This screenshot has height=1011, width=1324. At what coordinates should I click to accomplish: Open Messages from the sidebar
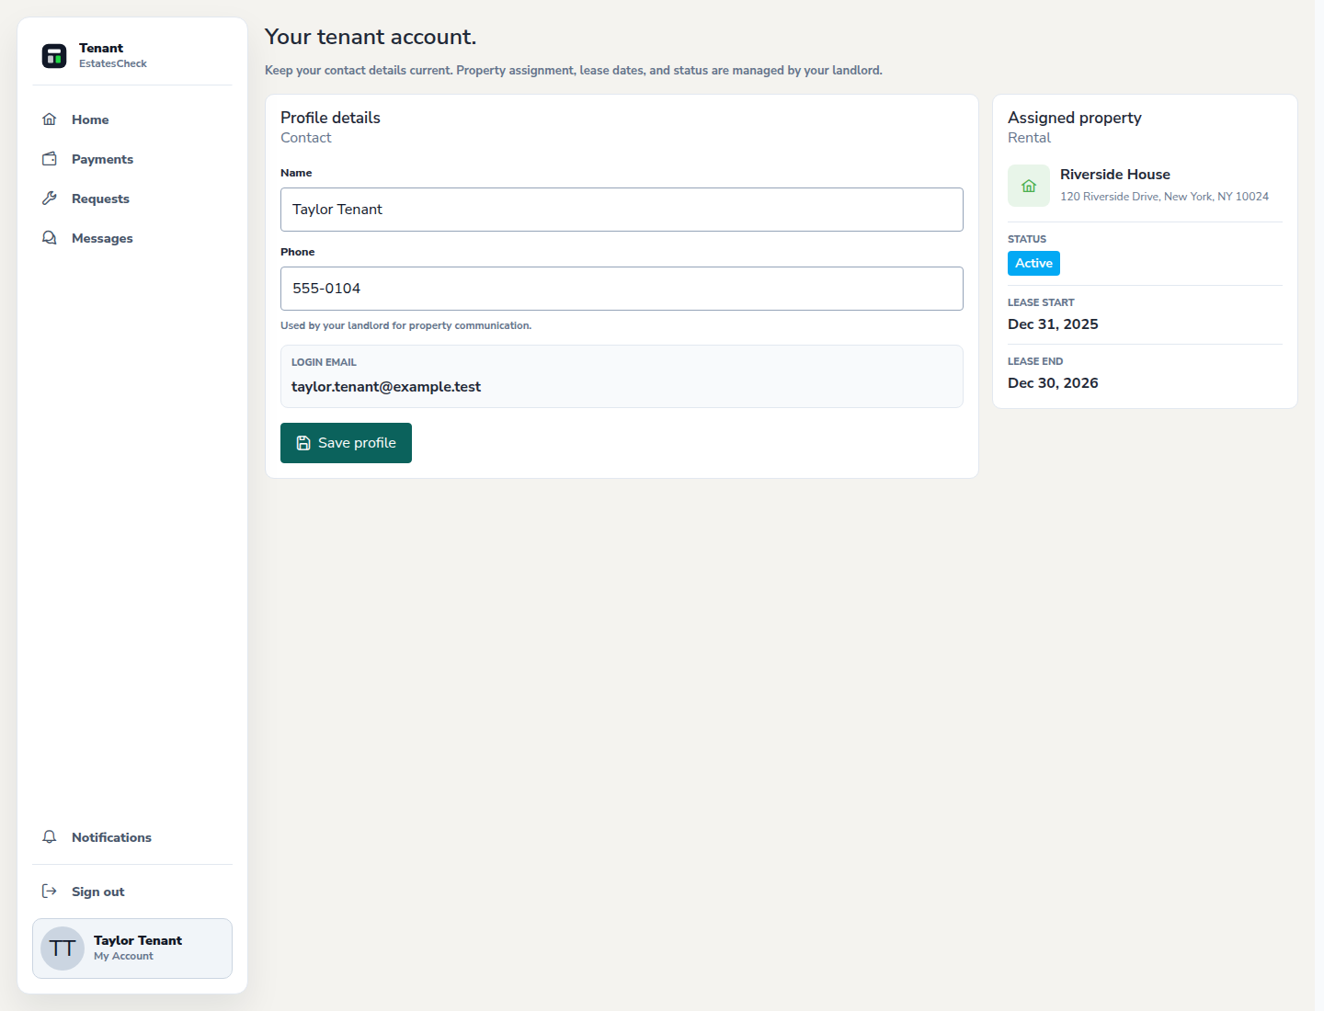point(132,238)
